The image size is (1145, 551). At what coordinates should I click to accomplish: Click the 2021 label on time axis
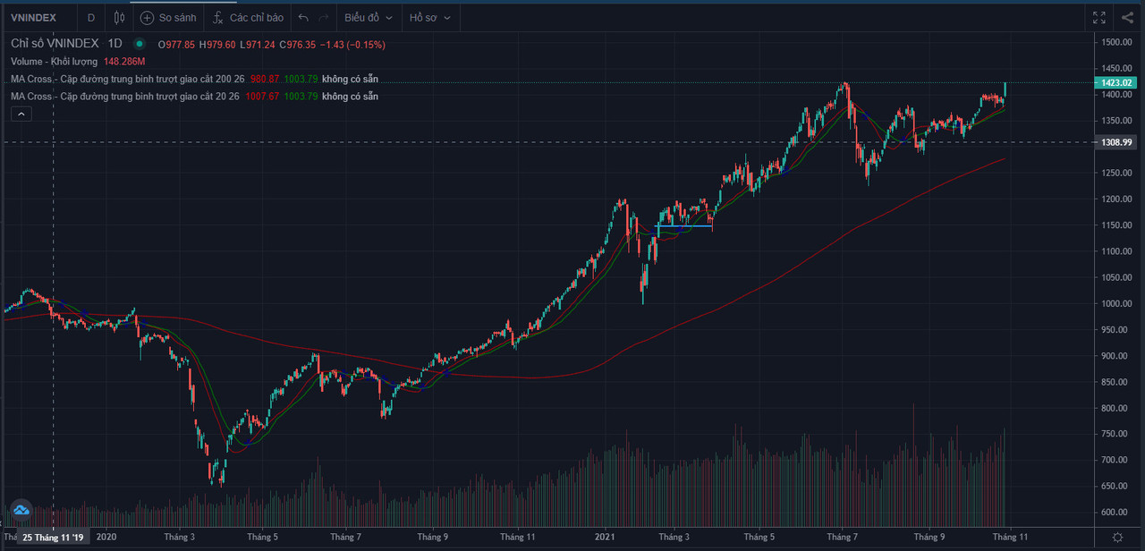click(605, 538)
